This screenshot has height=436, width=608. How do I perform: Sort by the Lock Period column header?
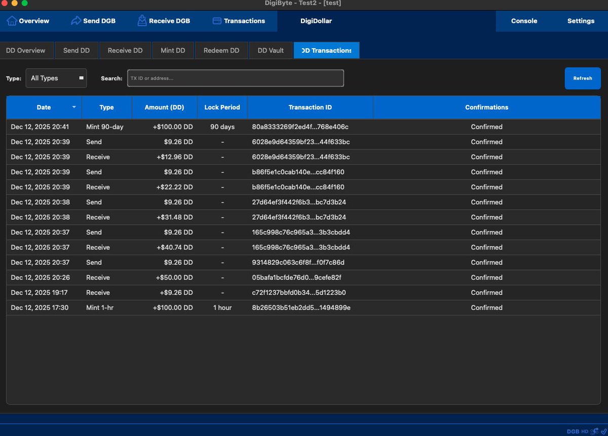(222, 107)
